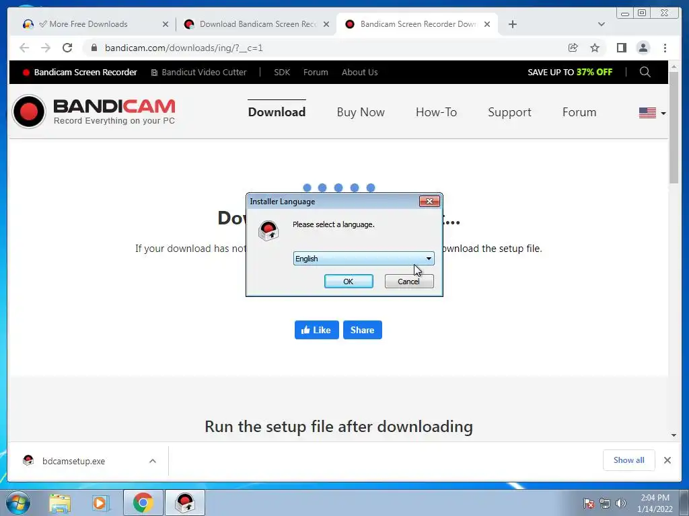Click Show all downloads
This screenshot has height=516, width=689.
tap(629, 460)
